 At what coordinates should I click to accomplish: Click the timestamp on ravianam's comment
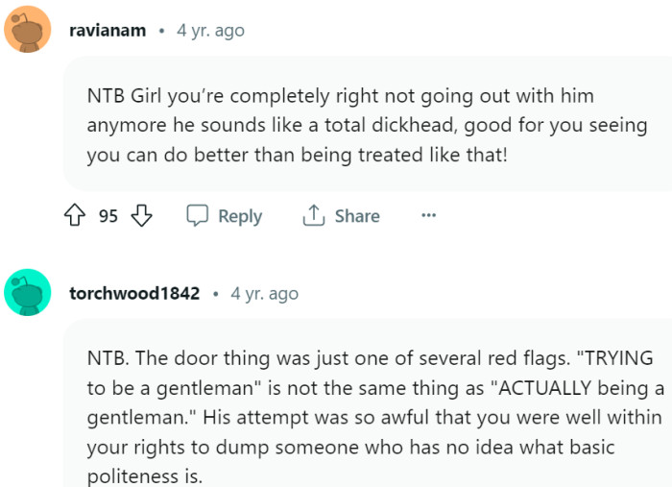pos(210,31)
